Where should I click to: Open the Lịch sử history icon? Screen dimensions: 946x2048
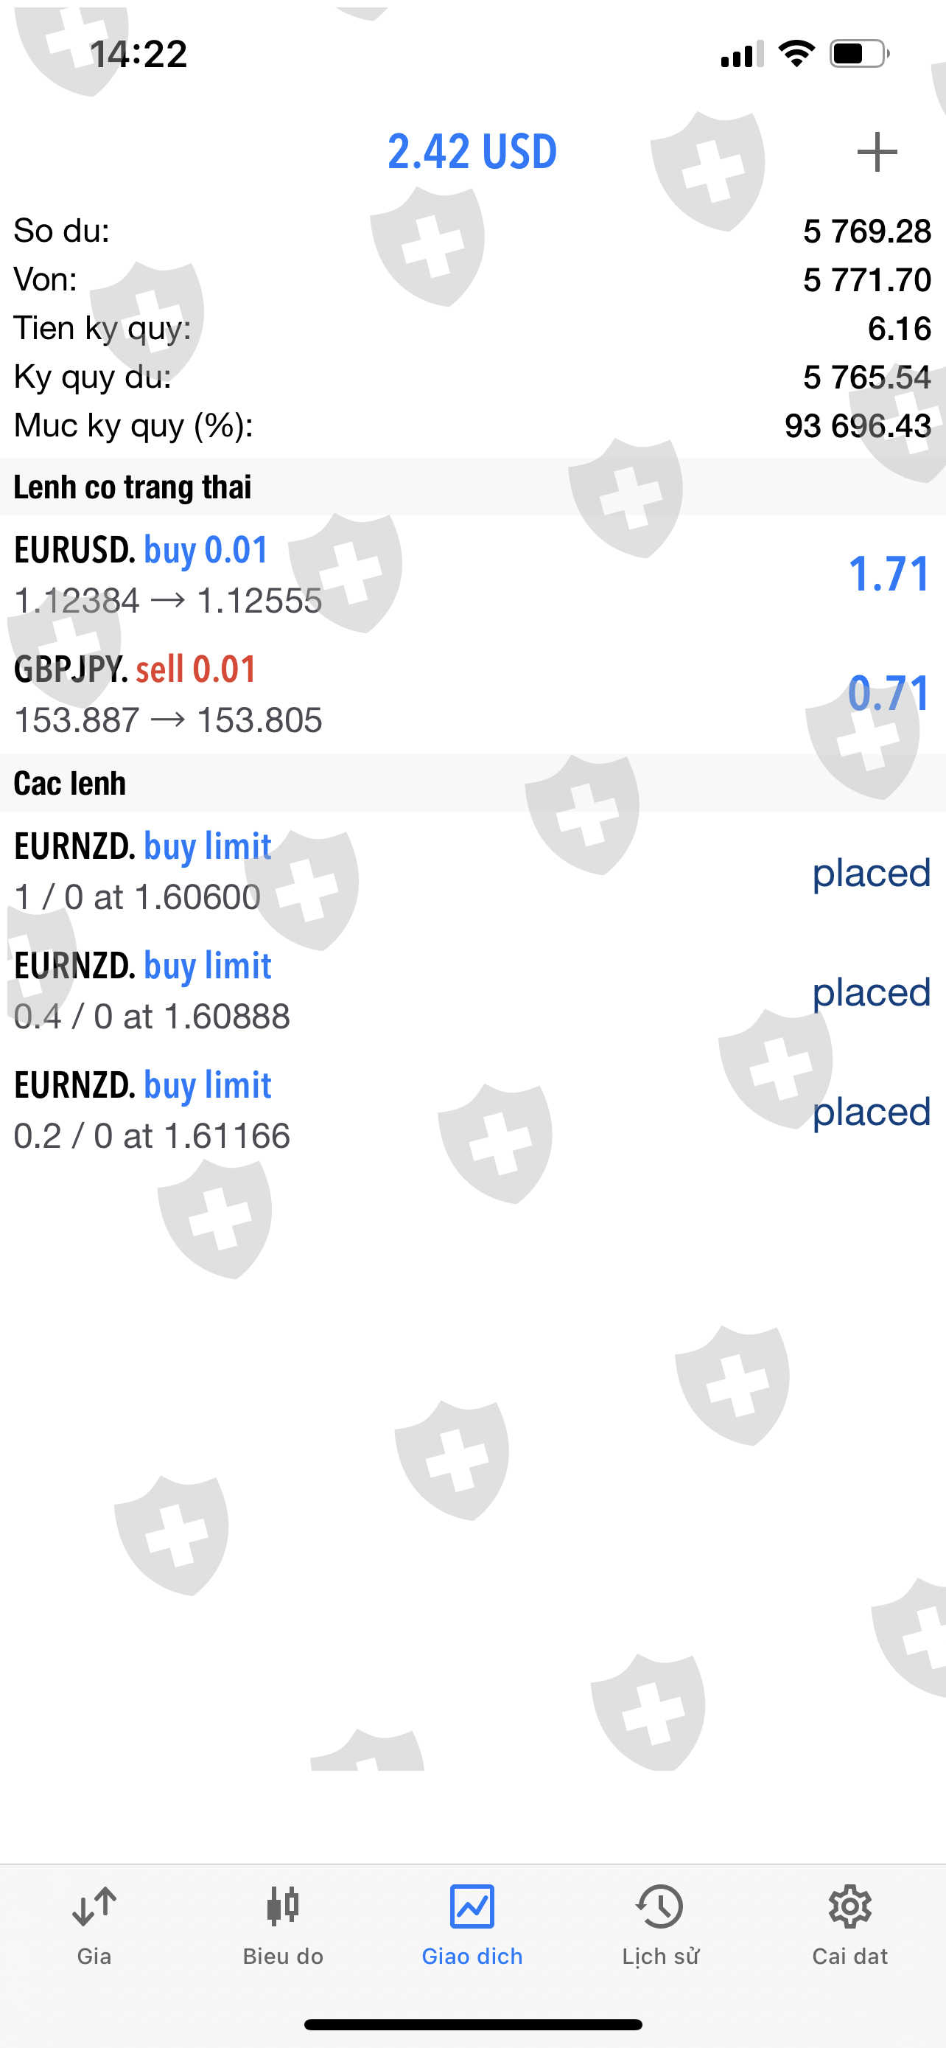[x=660, y=1906]
